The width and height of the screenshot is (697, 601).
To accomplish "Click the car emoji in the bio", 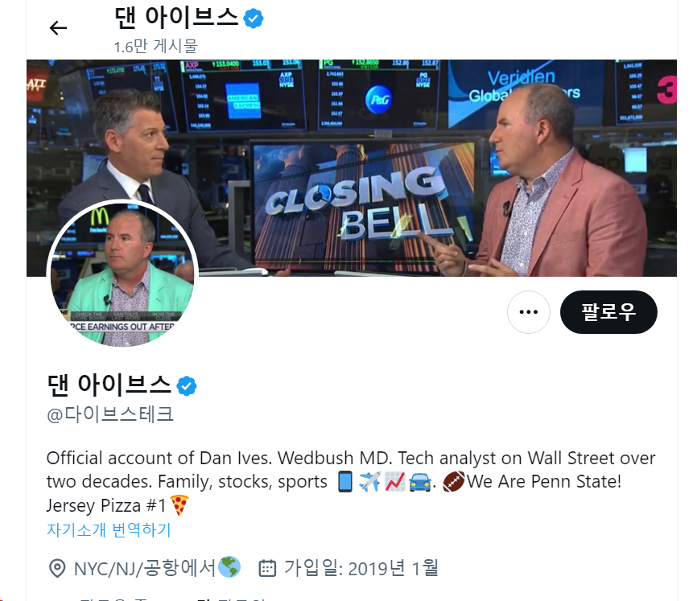I will click(x=419, y=482).
